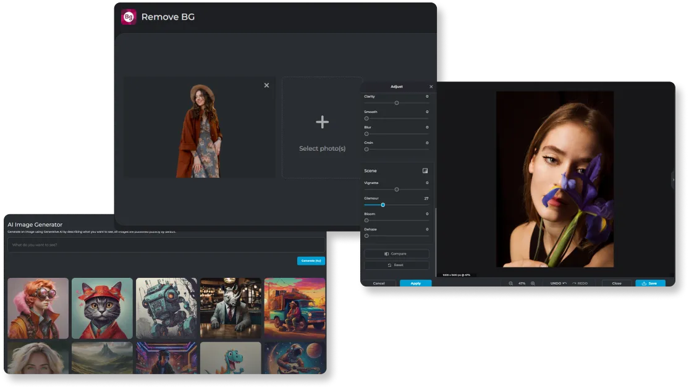The height and width of the screenshot is (389, 689).
Task: Toggle the Scene section icon
Action: coord(425,171)
